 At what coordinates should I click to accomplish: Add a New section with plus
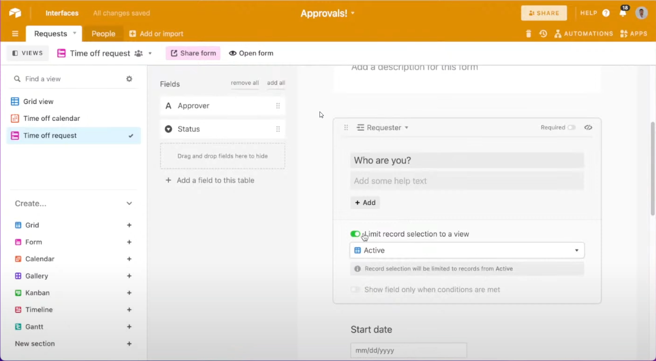pyautogui.click(x=129, y=344)
